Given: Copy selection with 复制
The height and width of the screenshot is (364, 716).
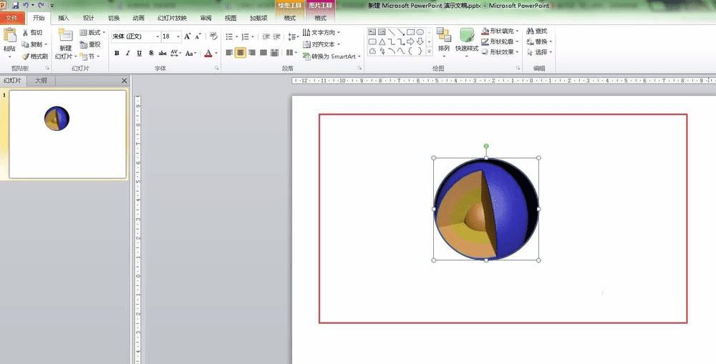Looking at the screenshot, I should click(34, 44).
